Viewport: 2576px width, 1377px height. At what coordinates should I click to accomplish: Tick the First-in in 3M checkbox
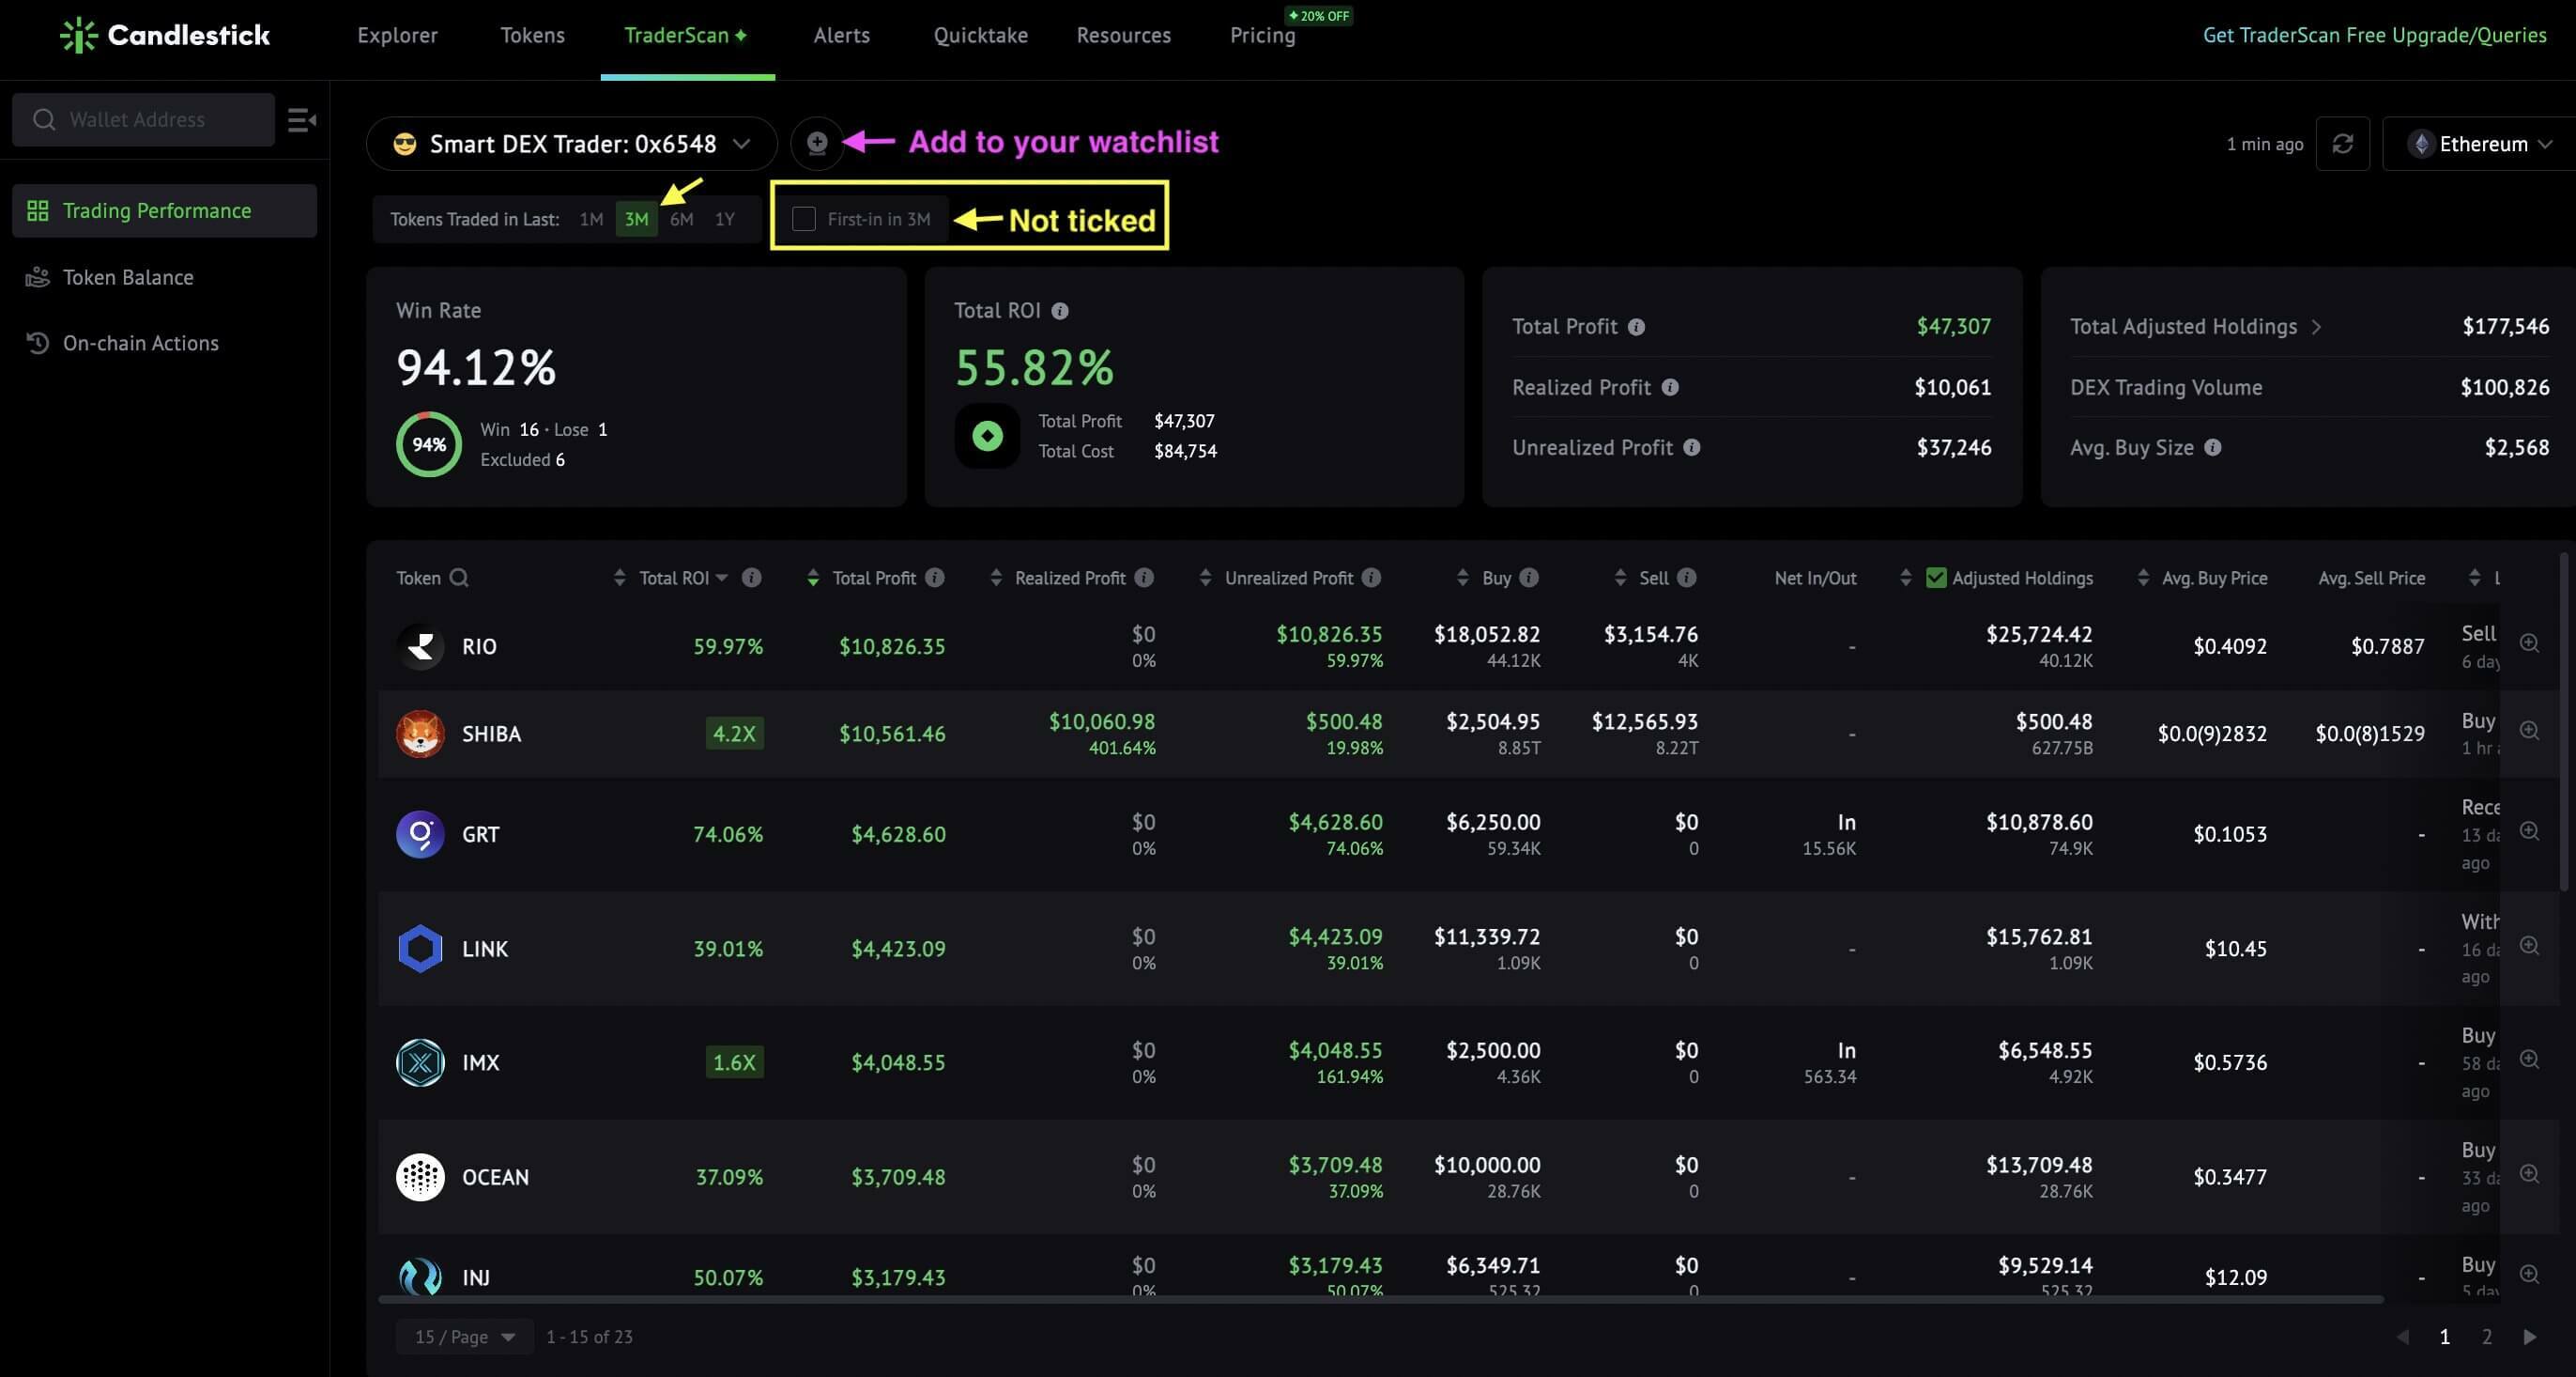(804, 219)
